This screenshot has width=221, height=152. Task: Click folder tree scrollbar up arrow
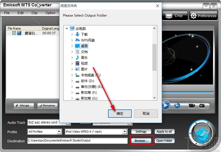tap(155, 28)
